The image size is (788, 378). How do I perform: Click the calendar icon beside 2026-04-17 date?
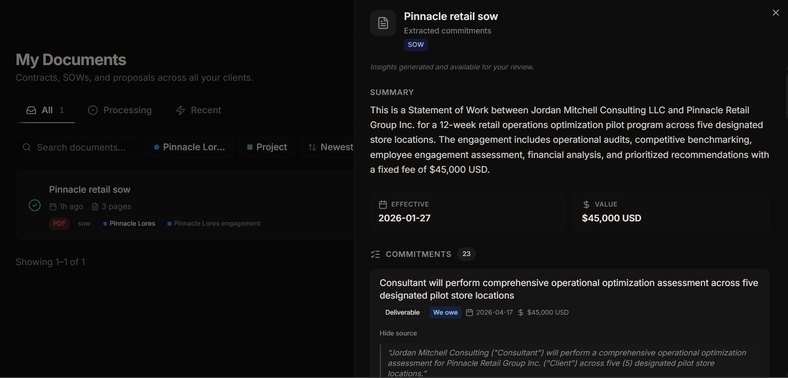[470, 312]
